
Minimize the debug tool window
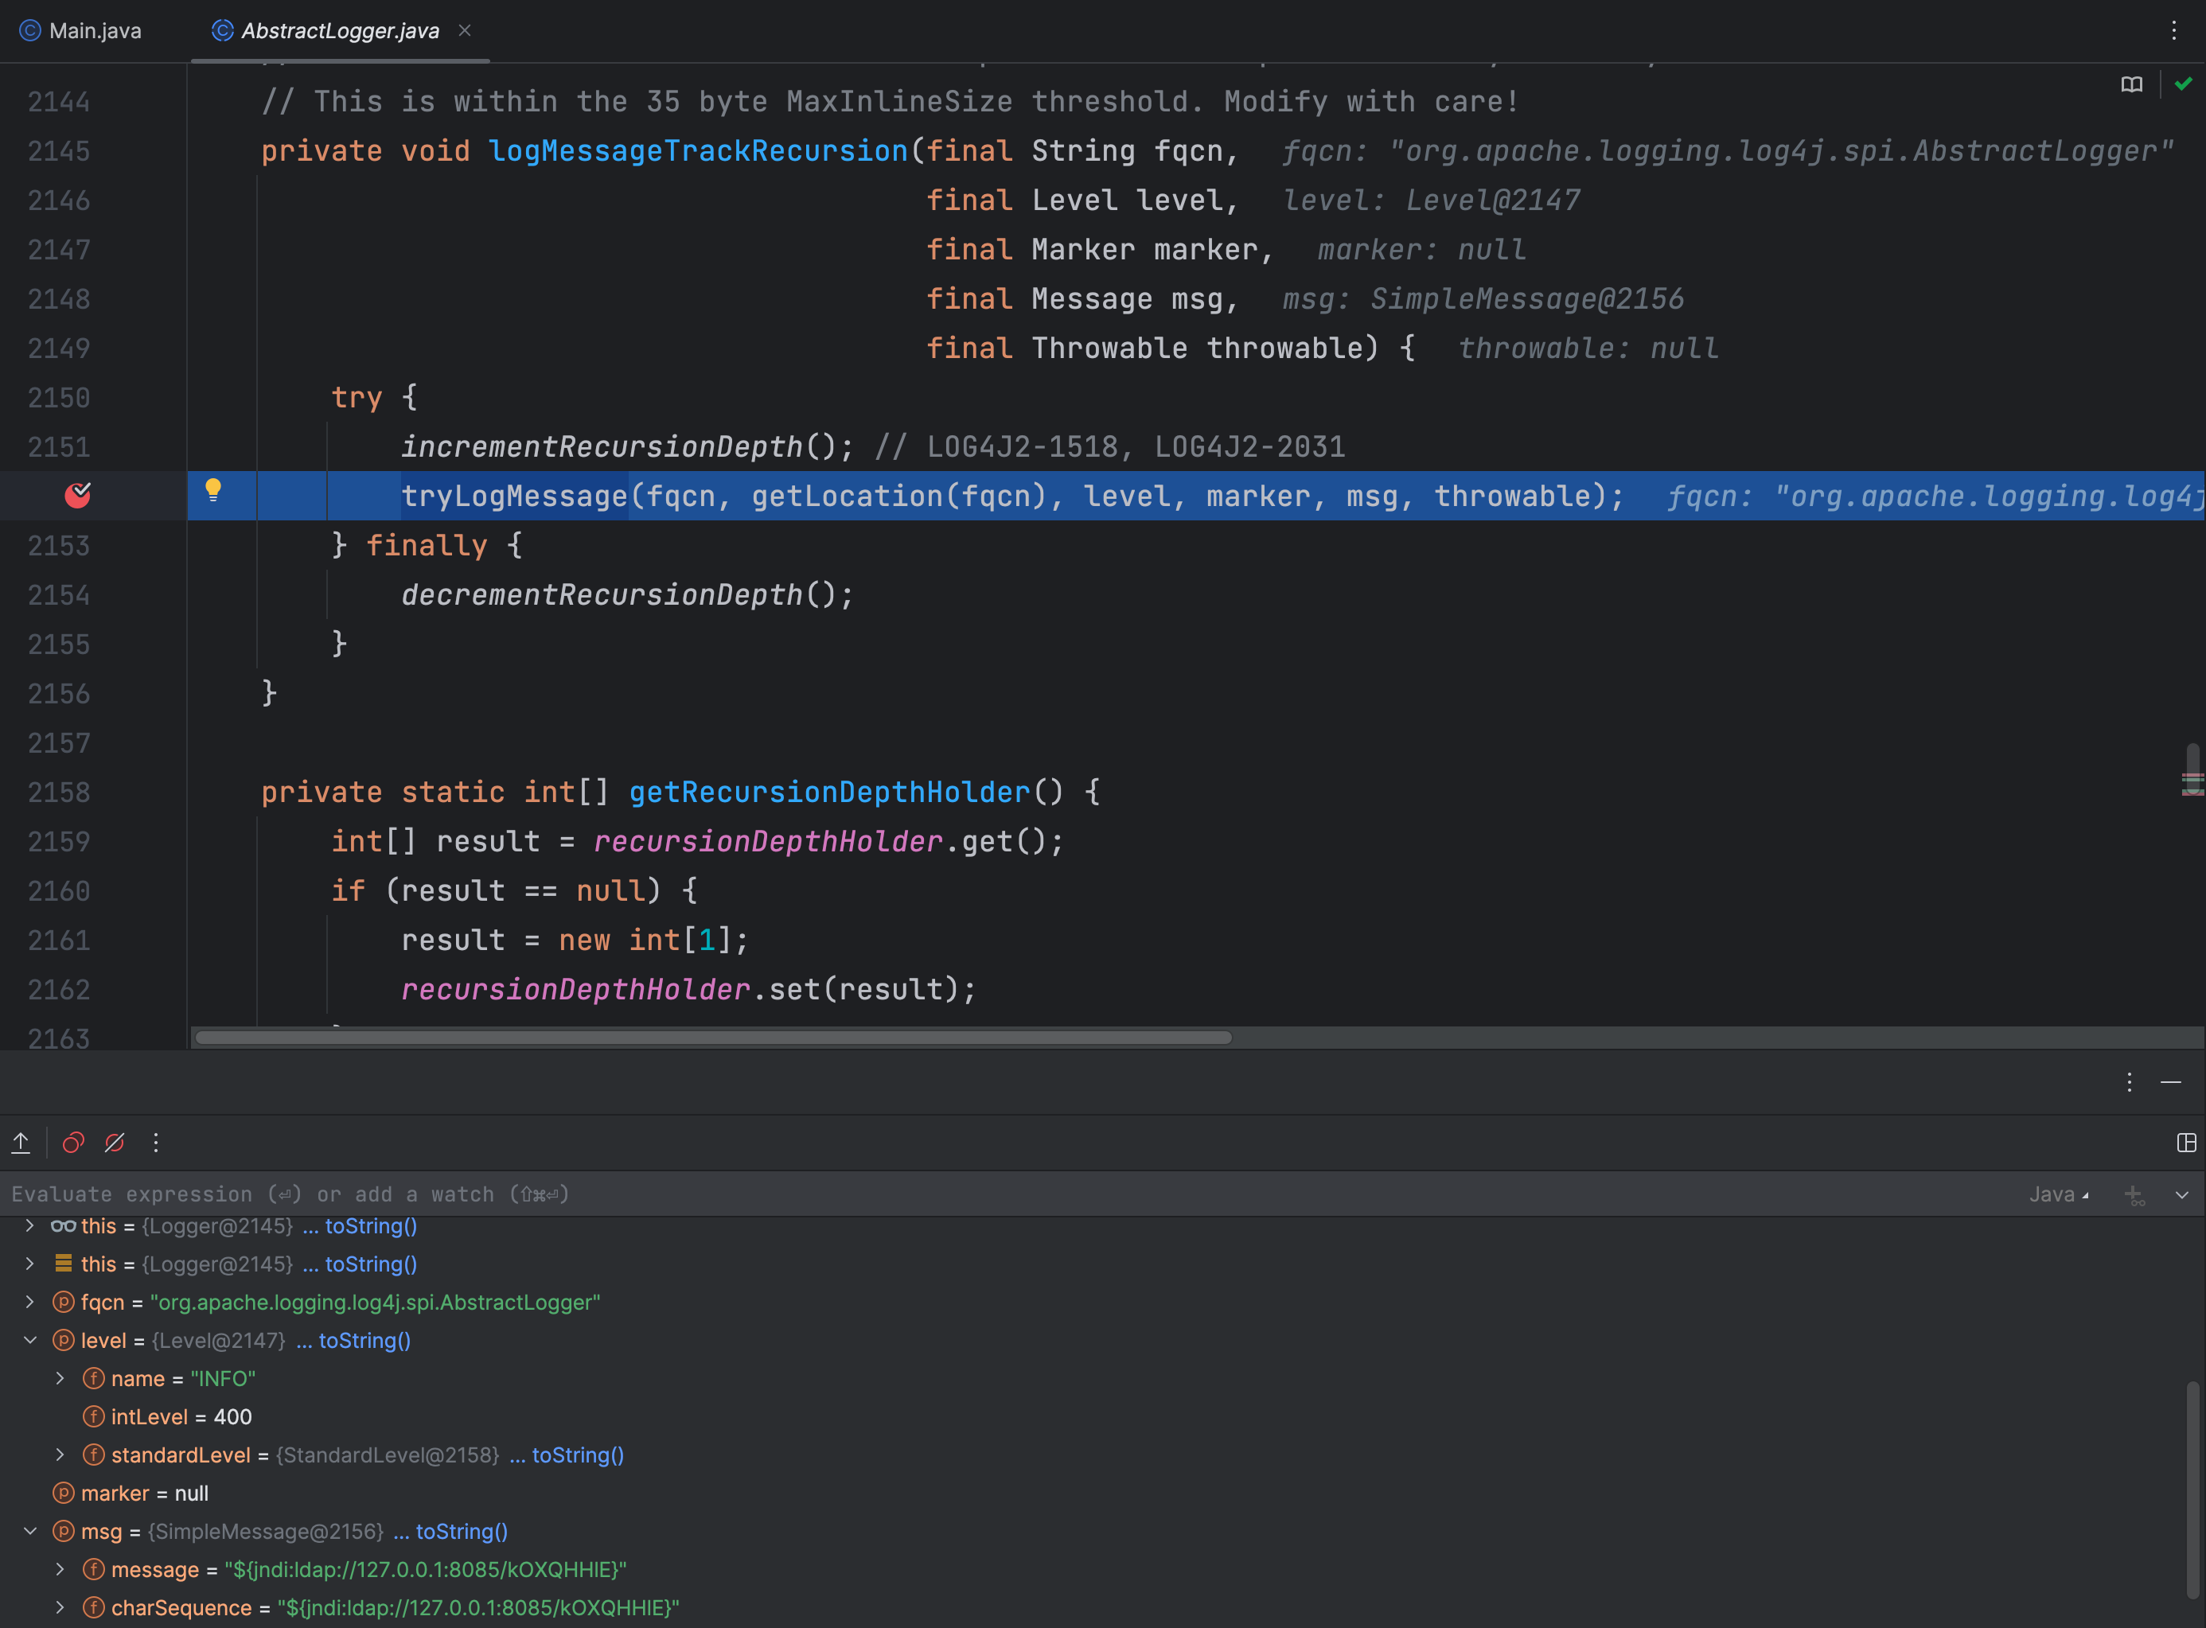pos(2170,1082)
